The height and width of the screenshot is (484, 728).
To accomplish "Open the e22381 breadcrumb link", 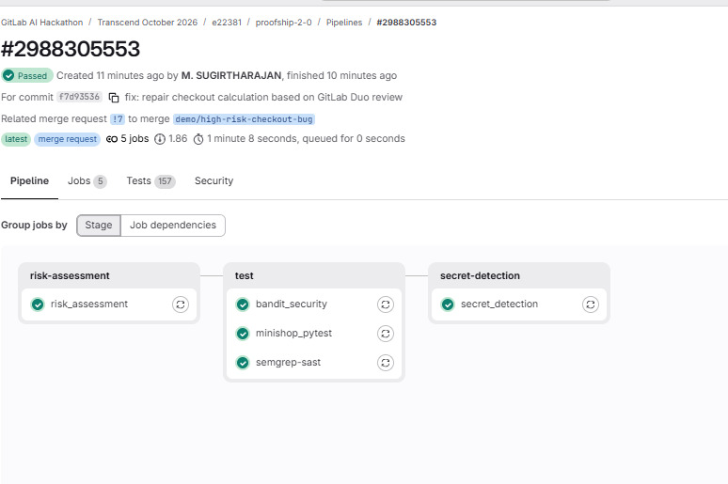I will point(227,23).
